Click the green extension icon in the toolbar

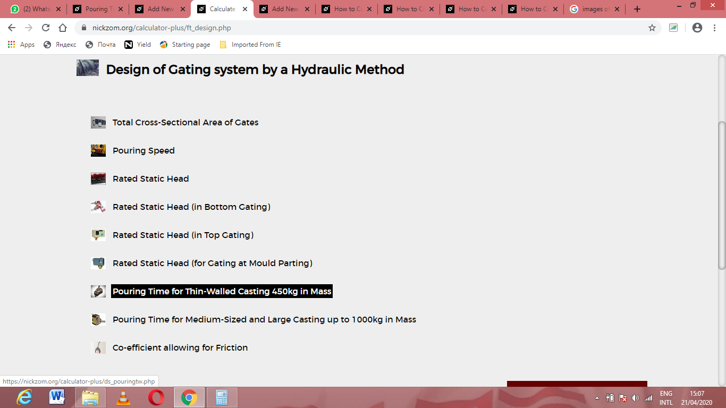(673, 28)
